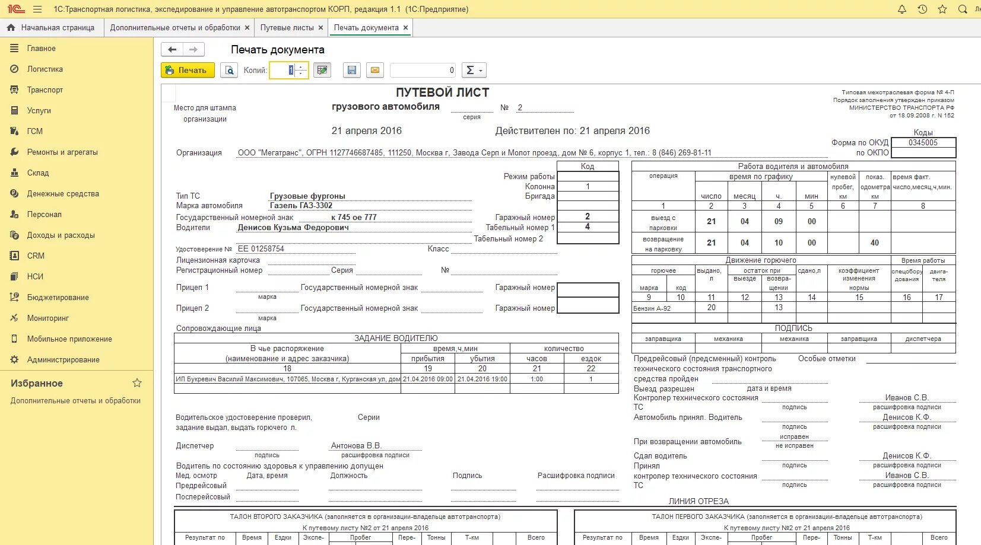Click the Избранное star icon
981x545 pixels.
[x=137, y=383]
